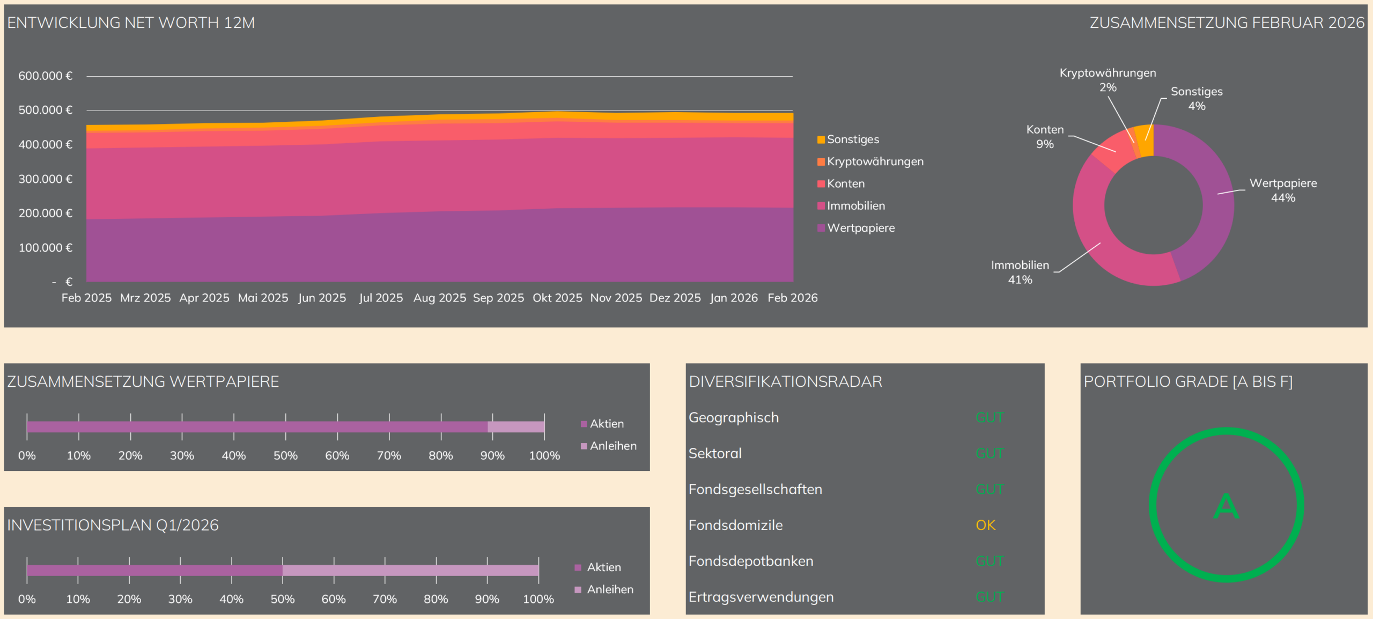Click the Anleihen segment in Zusammensetzung Wertpapiere bar
1373x619 pixels.
[x=515, y=427]
